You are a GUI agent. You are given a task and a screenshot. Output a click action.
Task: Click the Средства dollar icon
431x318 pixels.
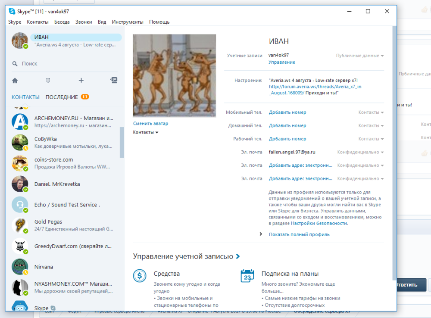pyautogui.click(x=140, y=275)
